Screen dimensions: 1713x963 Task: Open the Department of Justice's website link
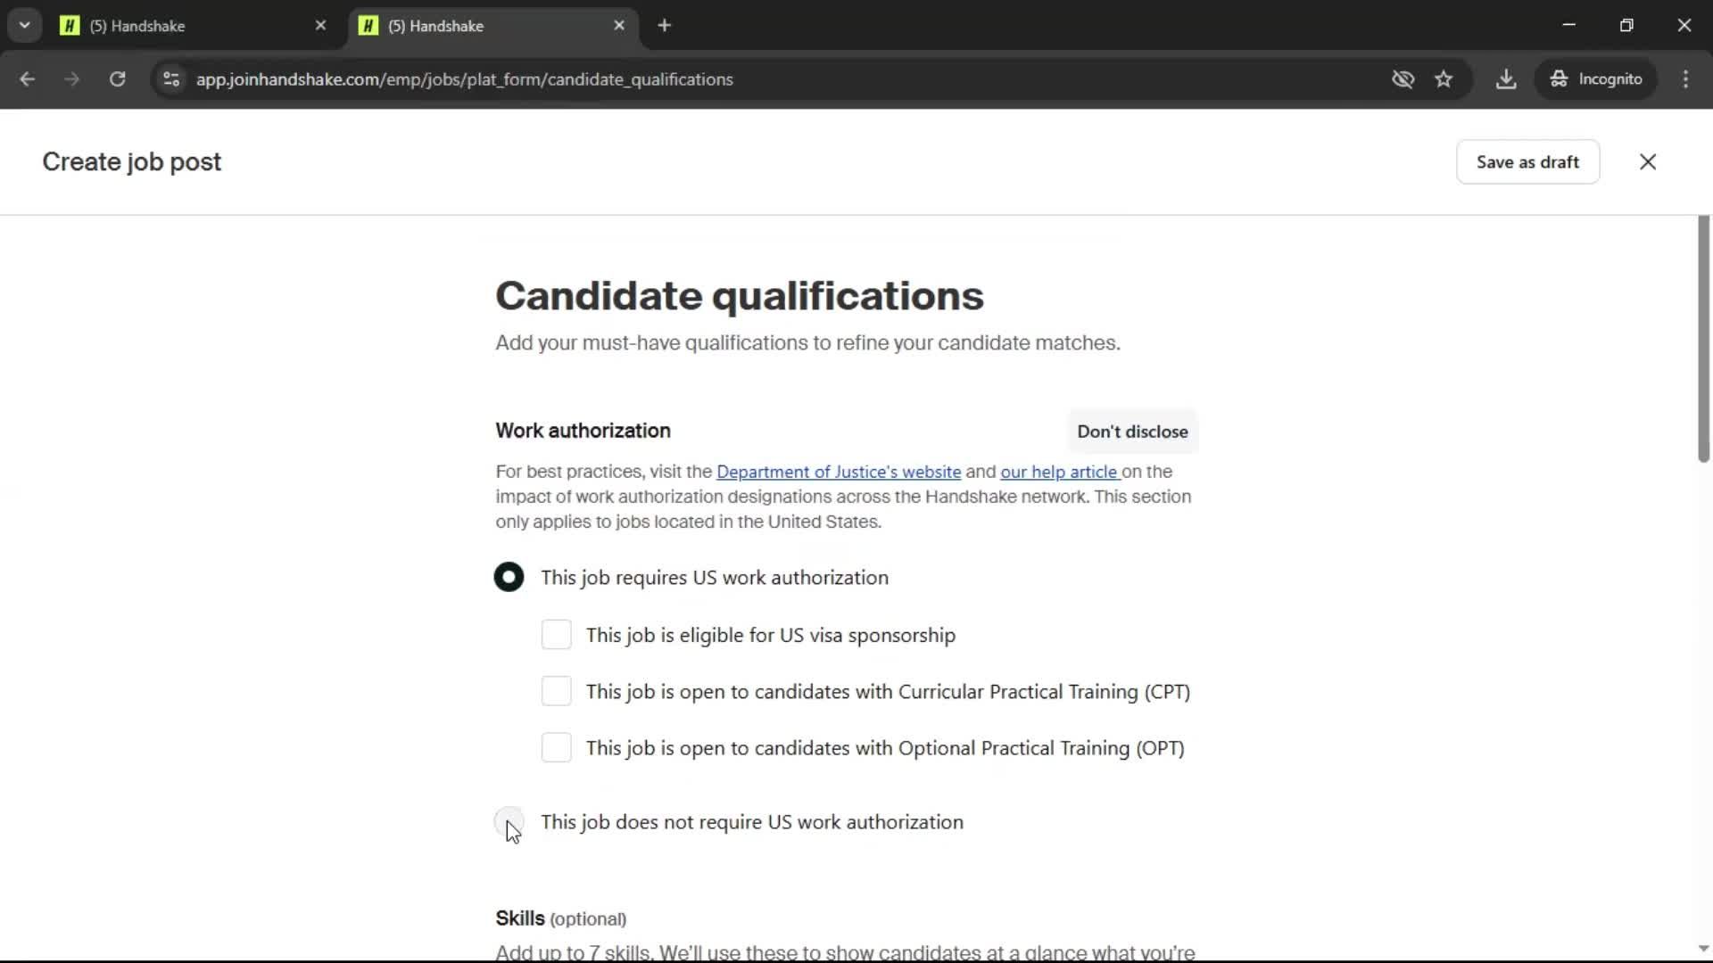pos(839,472)
